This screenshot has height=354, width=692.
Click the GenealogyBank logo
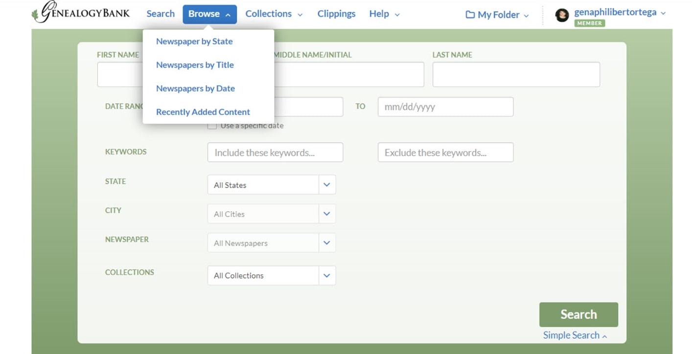pyautogui.click(x=81, y=12)
